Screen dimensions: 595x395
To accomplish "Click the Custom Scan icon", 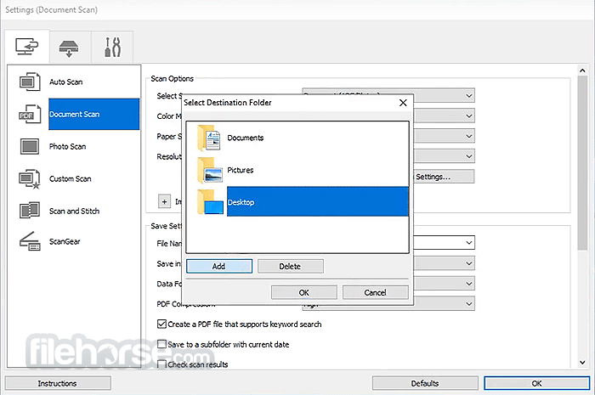I will [30, 178].
